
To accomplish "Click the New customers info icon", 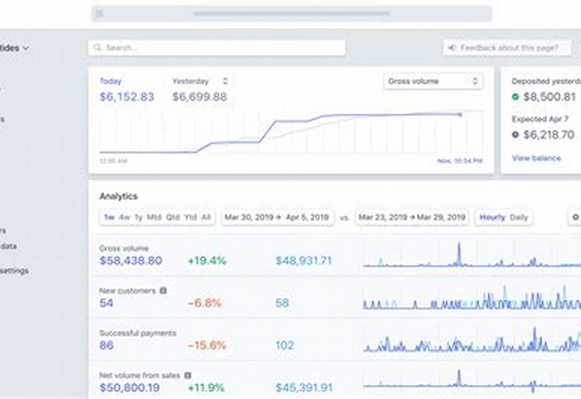I will (163, 291).
